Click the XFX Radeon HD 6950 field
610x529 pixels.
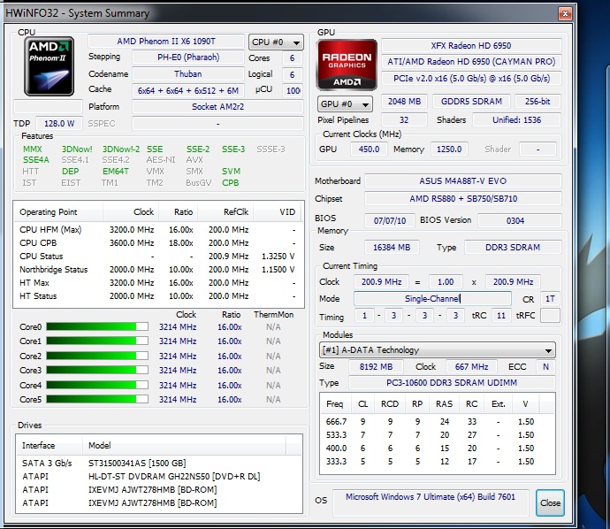coord(471,45)
